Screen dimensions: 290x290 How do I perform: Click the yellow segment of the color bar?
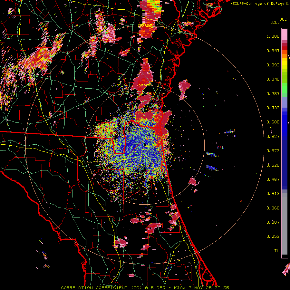click(x=285, y=63)
